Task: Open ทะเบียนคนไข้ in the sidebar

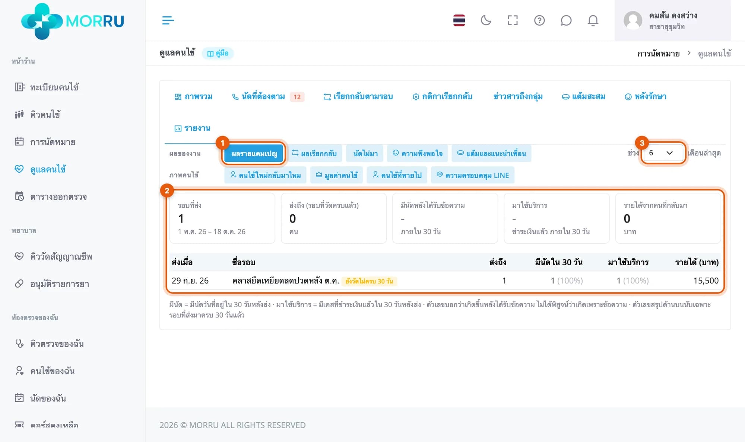Action: 47,87
